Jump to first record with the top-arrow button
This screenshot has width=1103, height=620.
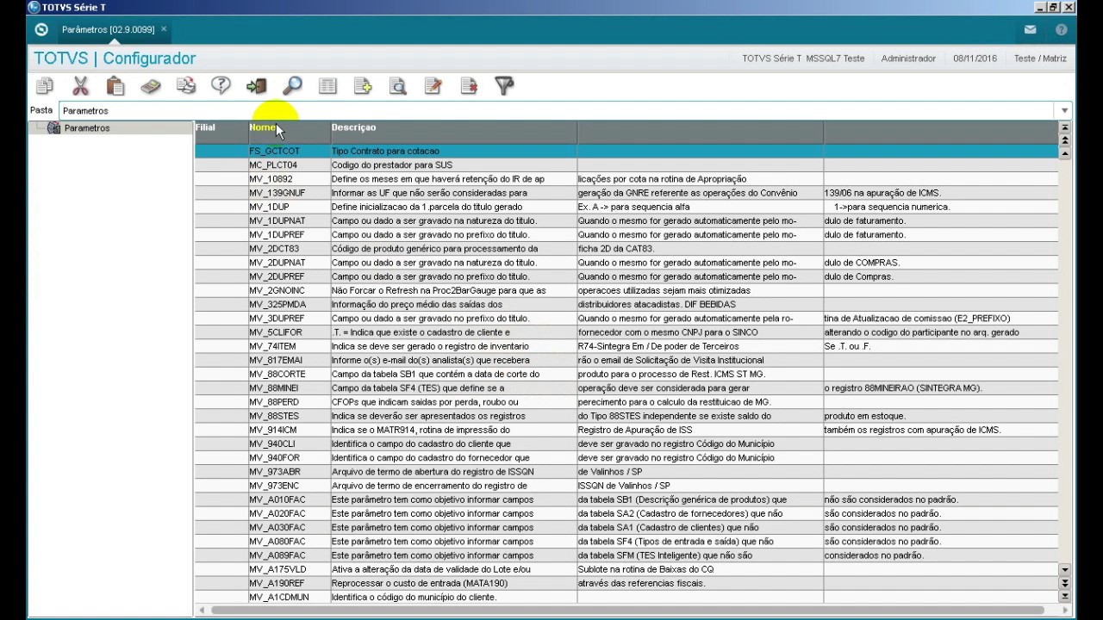tap(1064, 127)
